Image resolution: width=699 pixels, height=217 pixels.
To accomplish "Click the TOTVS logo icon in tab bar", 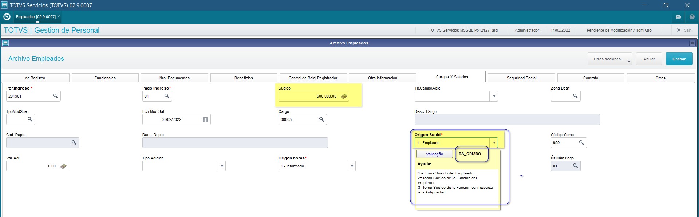I will pyautogui.click(x=7, y=17).
